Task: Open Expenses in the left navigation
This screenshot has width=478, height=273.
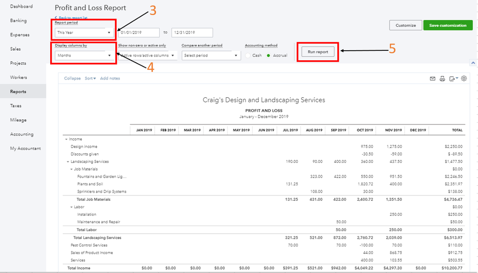Action: pos(20,35)
